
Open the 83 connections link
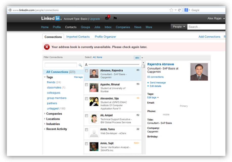click(x=155, y=77)
